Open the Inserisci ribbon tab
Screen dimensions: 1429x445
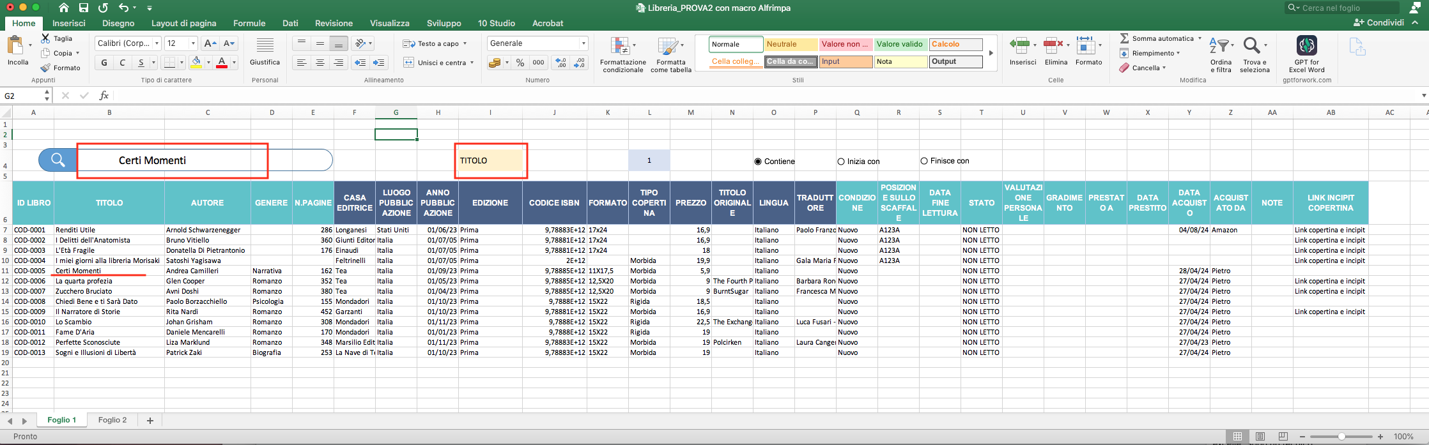coord(69,23)
